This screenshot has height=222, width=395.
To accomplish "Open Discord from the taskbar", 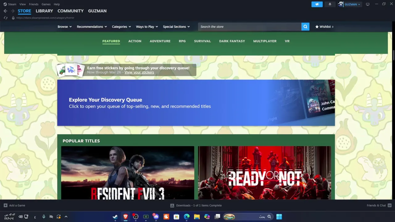I will pos(156,217).
